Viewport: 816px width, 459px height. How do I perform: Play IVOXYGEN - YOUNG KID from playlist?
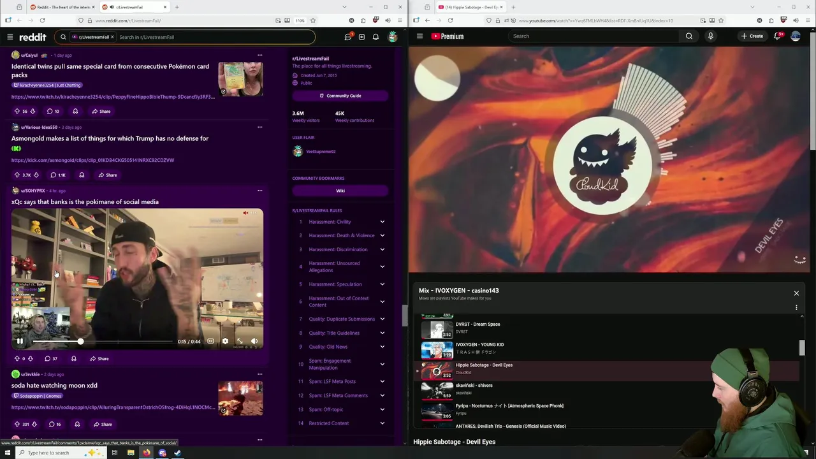(609, 349)
